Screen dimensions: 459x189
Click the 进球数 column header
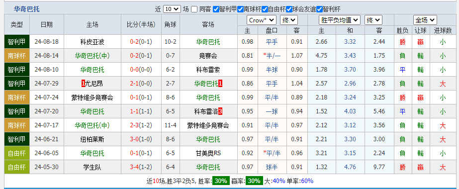tap(443, 30)
